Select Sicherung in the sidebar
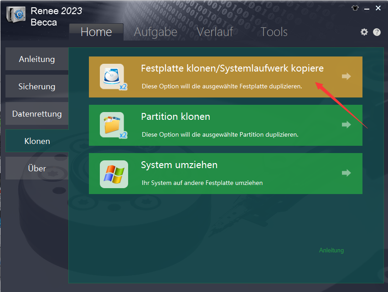 [x=37, y=86]
